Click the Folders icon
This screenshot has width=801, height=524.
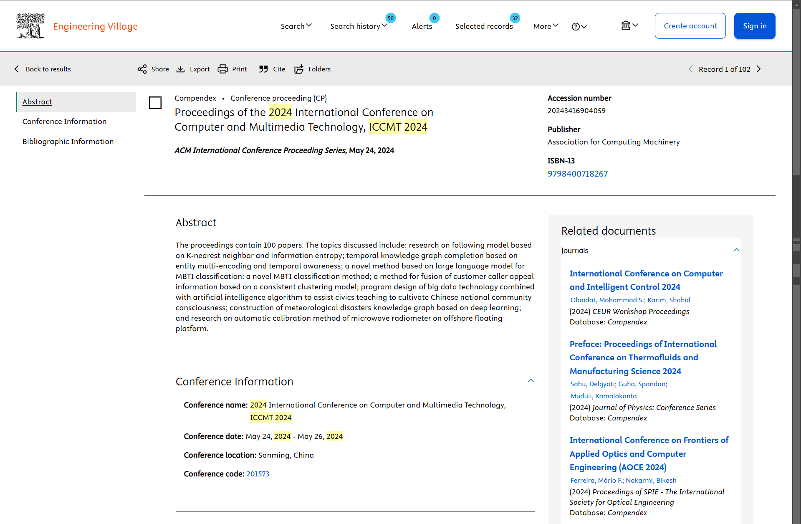tap(299, 69)
